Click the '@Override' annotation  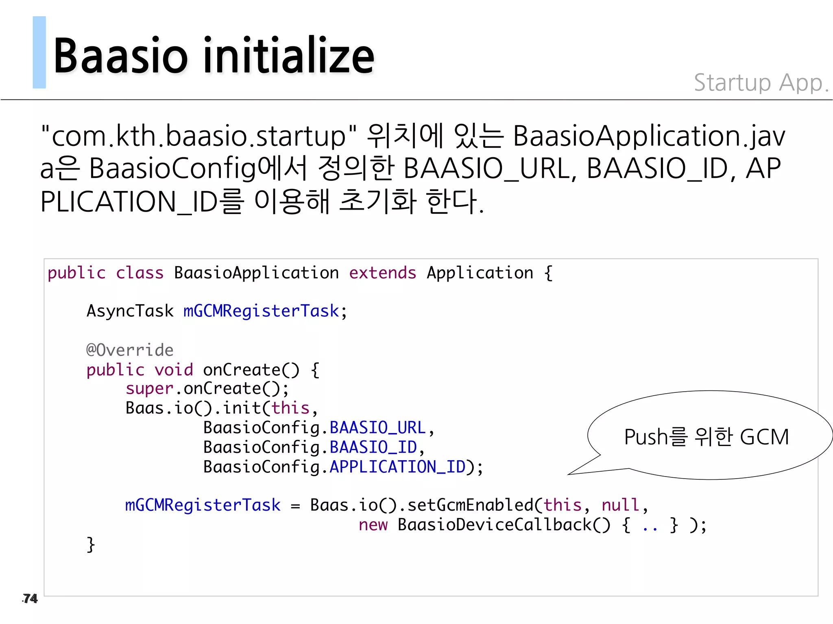(x=130, y=350)
